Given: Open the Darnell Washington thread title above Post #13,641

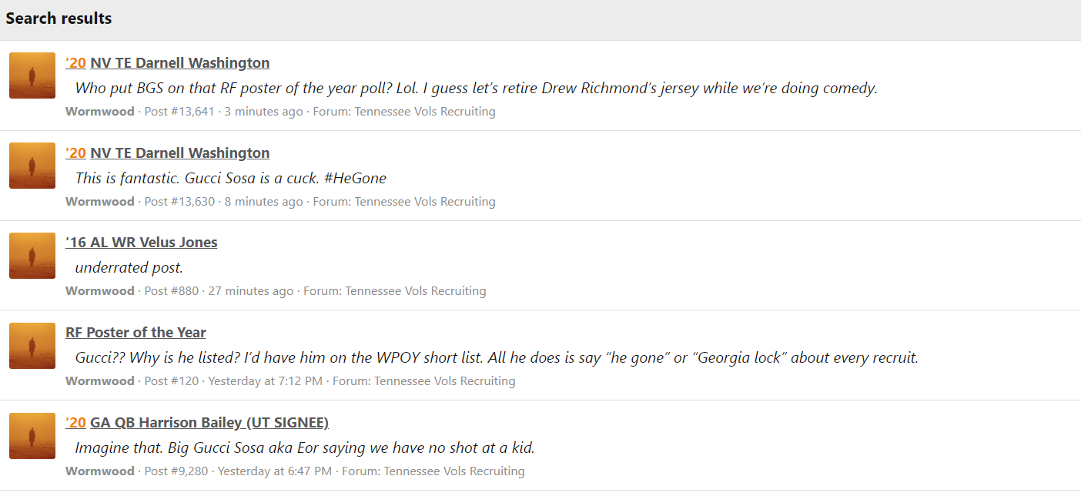Looking at the screenshot, I should [179, 63].
